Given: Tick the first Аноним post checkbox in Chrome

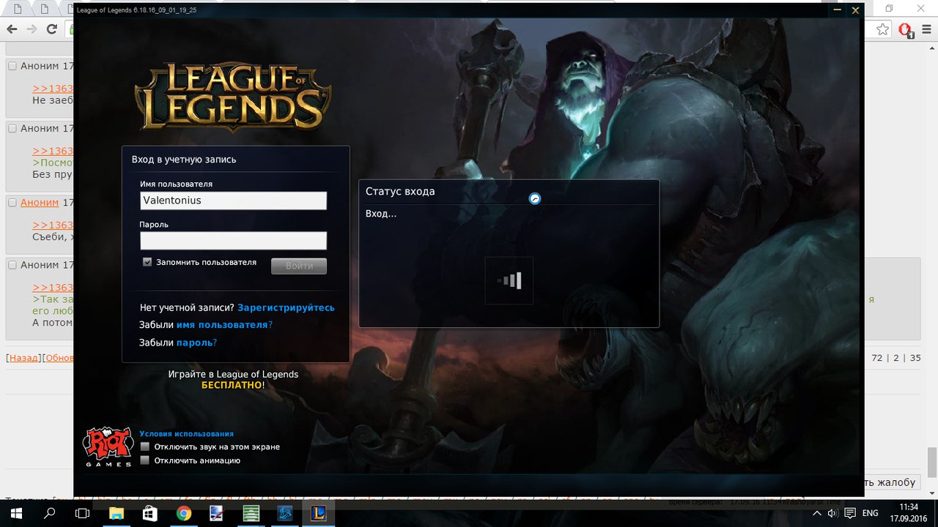Looking at the screenshot, I should 12,66.
